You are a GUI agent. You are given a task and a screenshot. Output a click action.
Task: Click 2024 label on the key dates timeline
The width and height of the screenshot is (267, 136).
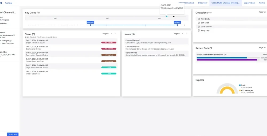[160, 18]
